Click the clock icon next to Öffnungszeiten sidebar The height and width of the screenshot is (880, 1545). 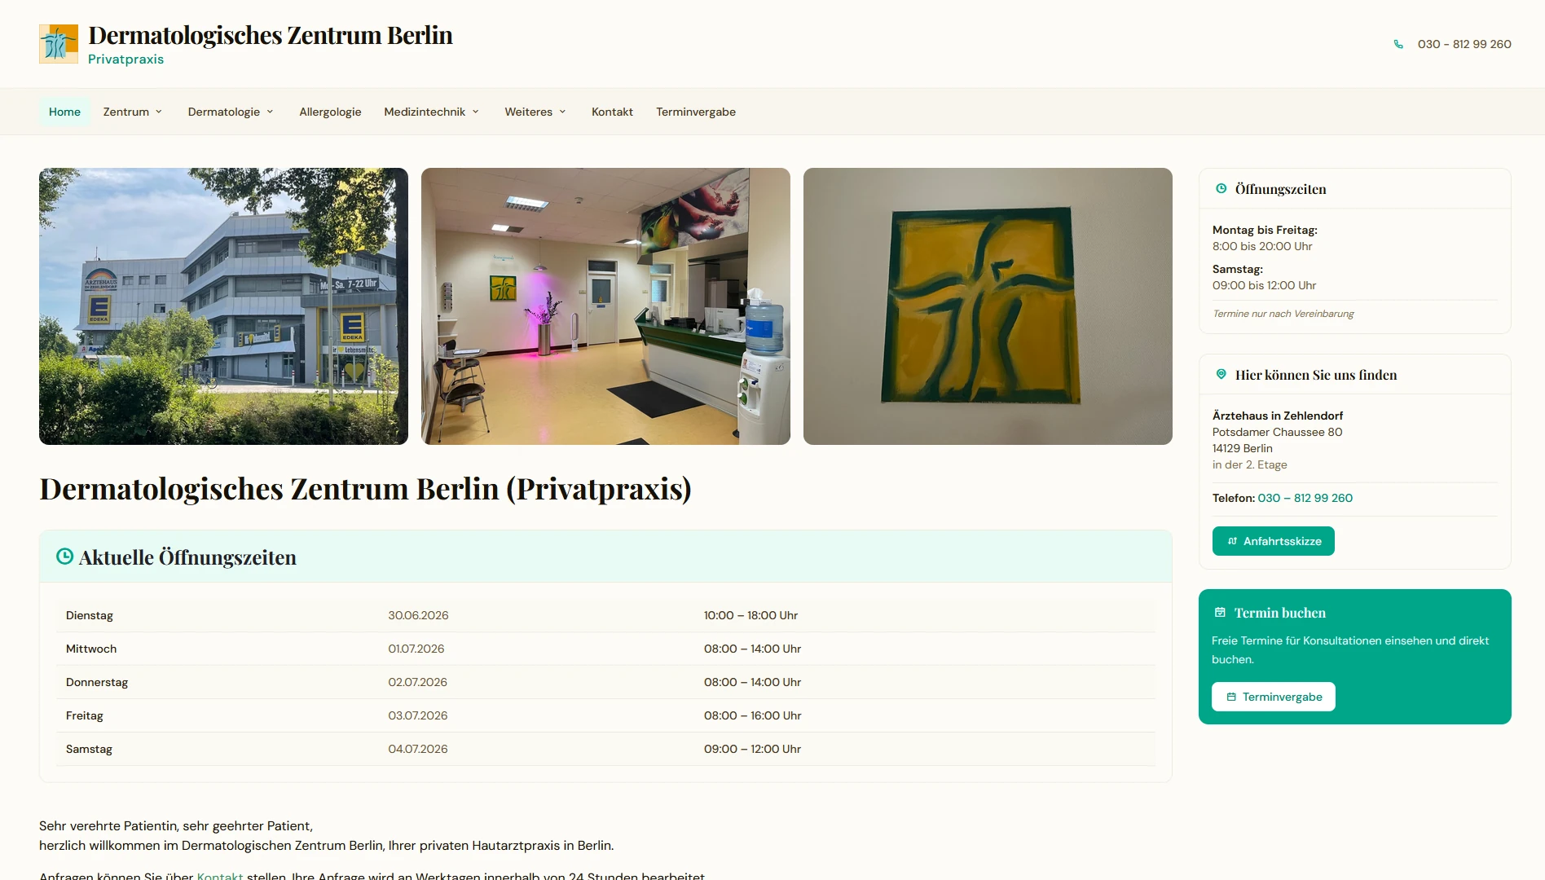[1221, 189]
